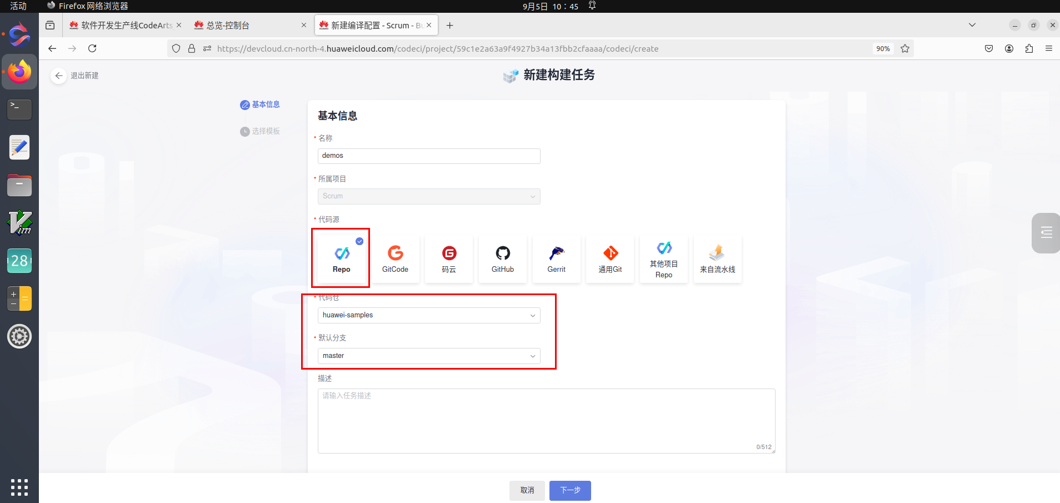Click the Firefox dock icon
The image size is (1060, 503).
[19, 72]
